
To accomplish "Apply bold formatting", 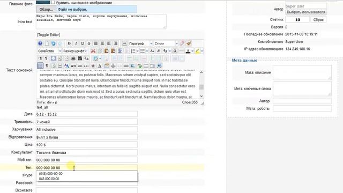I will [69, 43].
